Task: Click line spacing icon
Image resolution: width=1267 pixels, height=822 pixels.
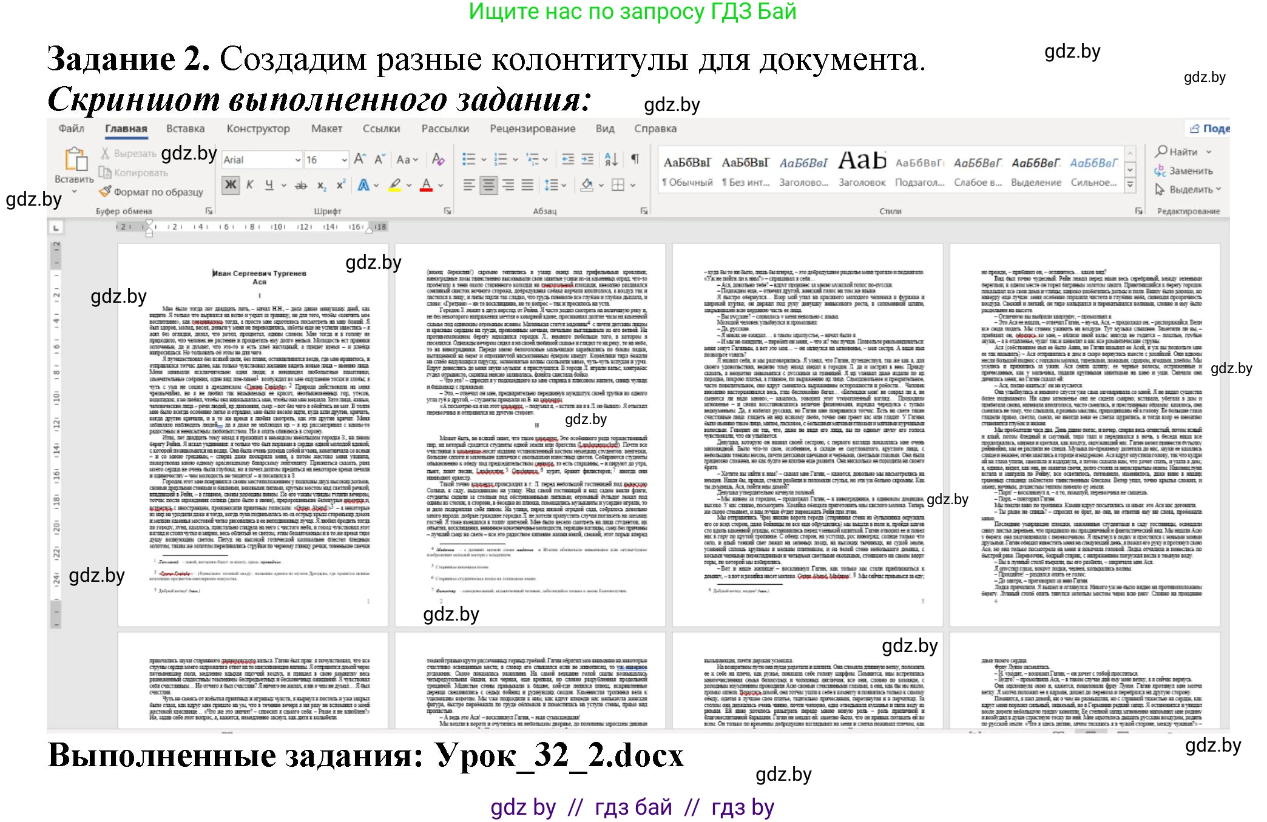Action: point(551,184)
